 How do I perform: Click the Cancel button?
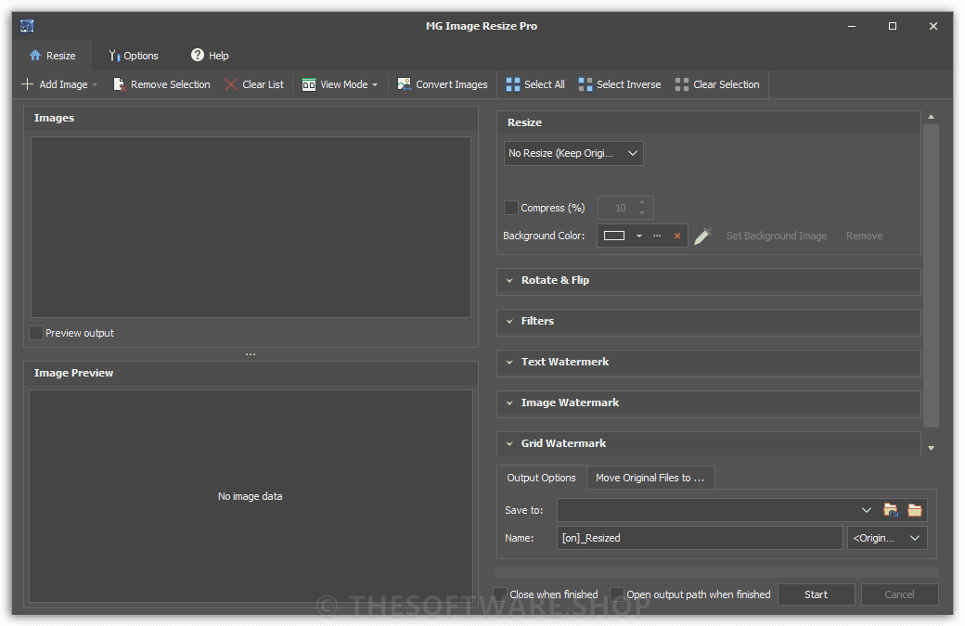pos(899,594)
